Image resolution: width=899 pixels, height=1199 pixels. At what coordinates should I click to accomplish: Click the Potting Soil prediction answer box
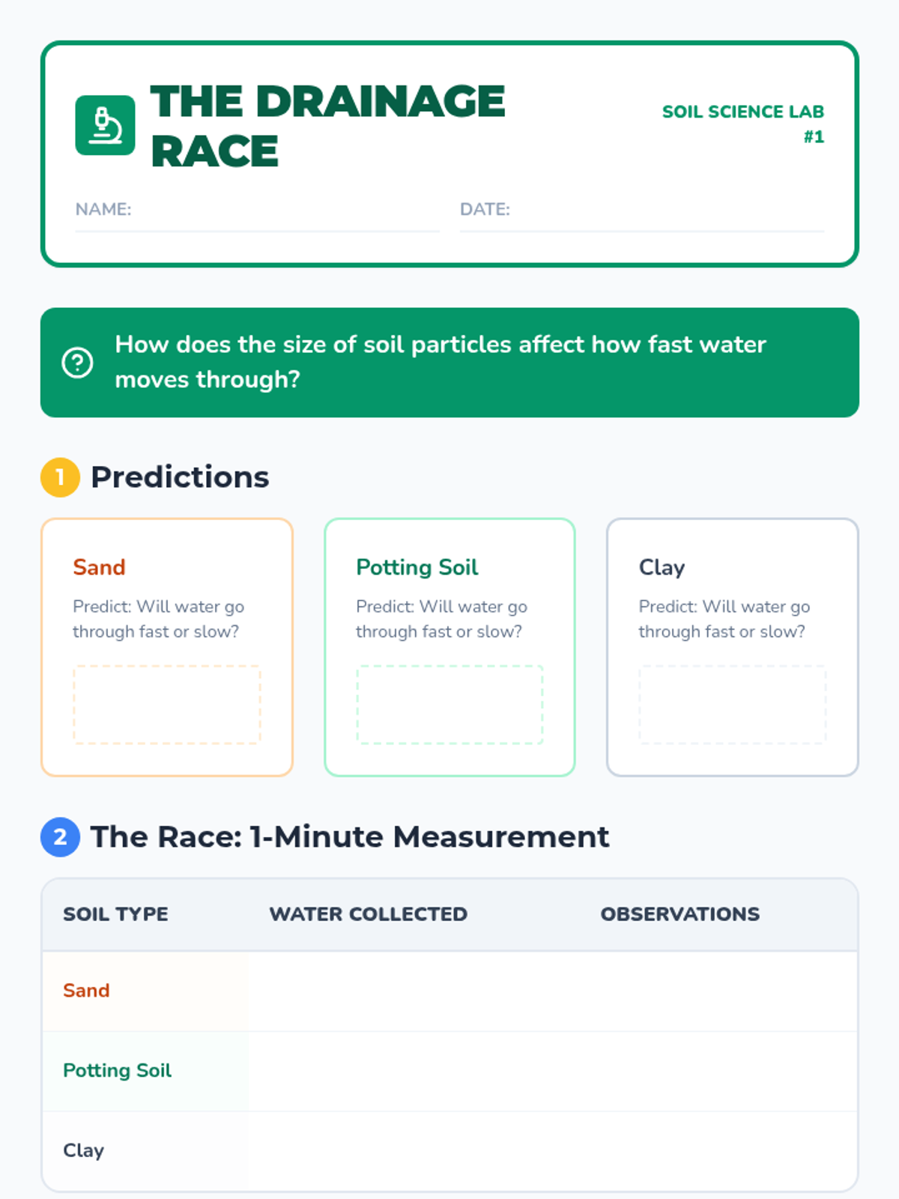(x=449, y=704)
